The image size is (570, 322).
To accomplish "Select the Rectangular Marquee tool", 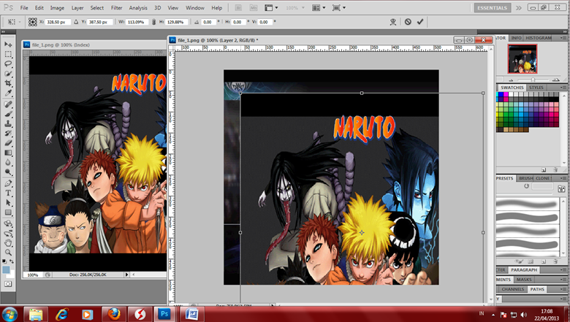I will point(8,54).
